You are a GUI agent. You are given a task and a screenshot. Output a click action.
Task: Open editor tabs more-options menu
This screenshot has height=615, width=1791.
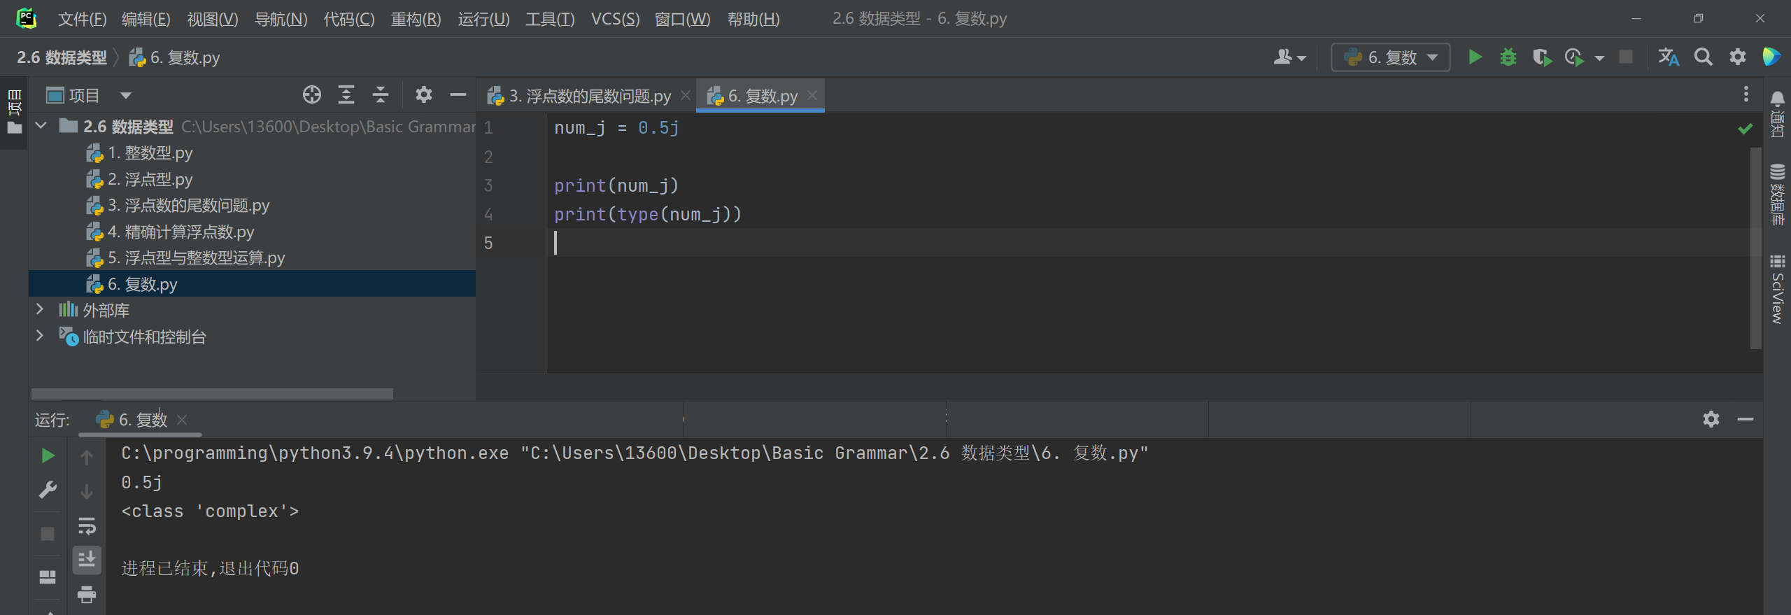click(x=1746, y=94)
